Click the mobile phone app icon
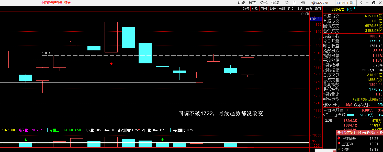This screenshot has width=383, height=152. pyautogui.click(x=294, y=3)
